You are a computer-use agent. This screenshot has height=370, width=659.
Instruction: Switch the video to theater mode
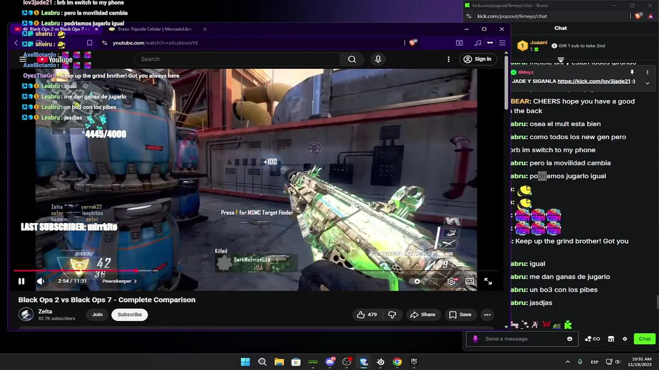pos(470,281)
